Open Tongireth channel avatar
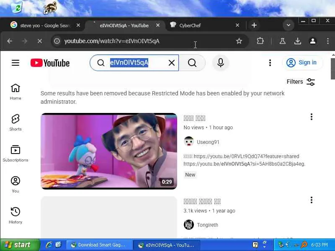The height and width of the screenshot is (251, 335). click(x=189, y=225)
